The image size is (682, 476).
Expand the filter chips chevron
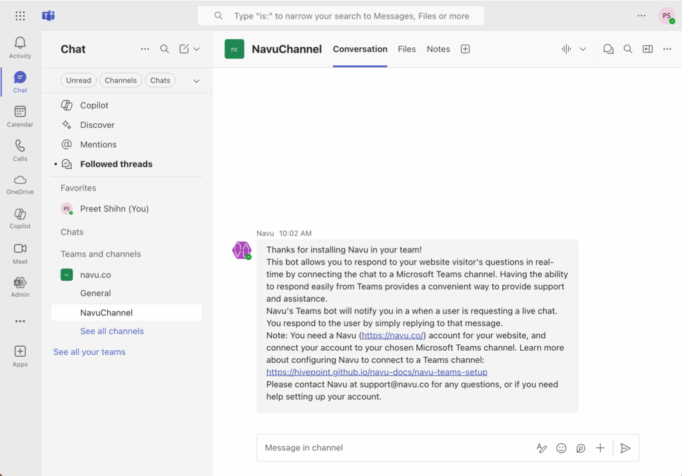[x=196, y=81]
